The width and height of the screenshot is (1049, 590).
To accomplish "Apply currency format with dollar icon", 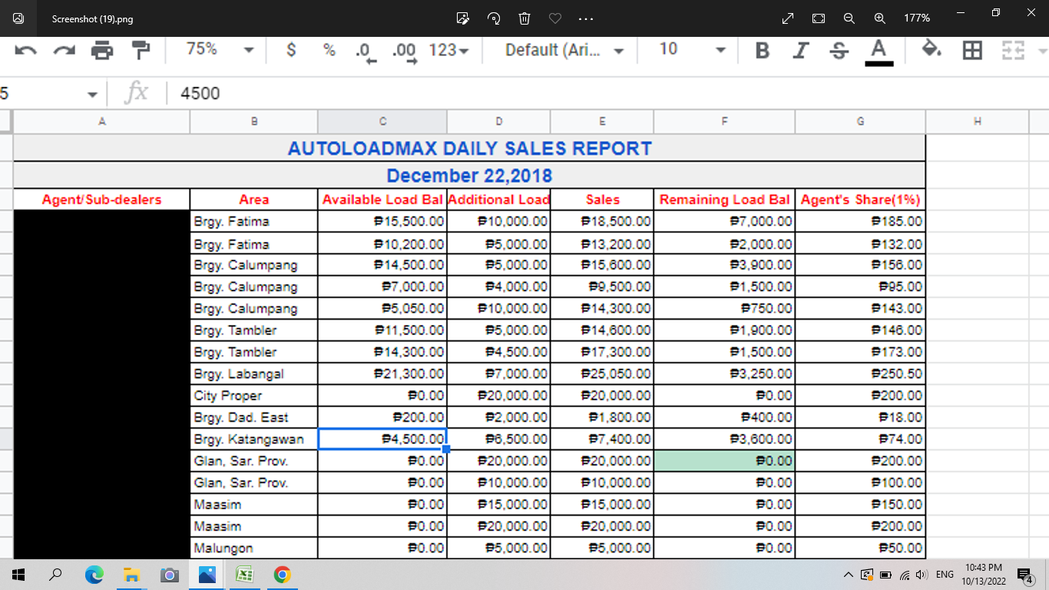I will [x=291, y=50].
